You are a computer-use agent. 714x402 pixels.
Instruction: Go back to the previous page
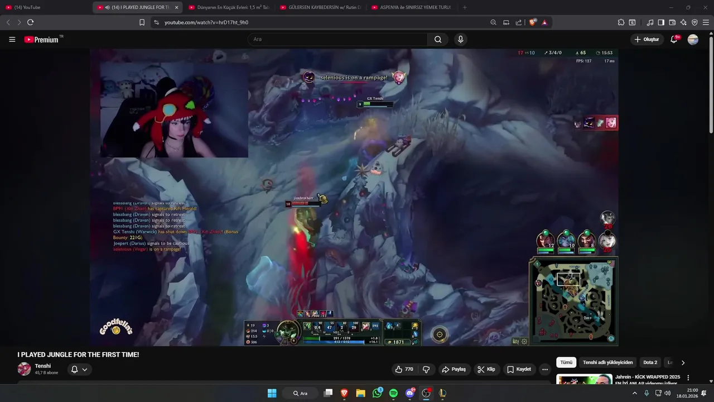click(8, 22)
